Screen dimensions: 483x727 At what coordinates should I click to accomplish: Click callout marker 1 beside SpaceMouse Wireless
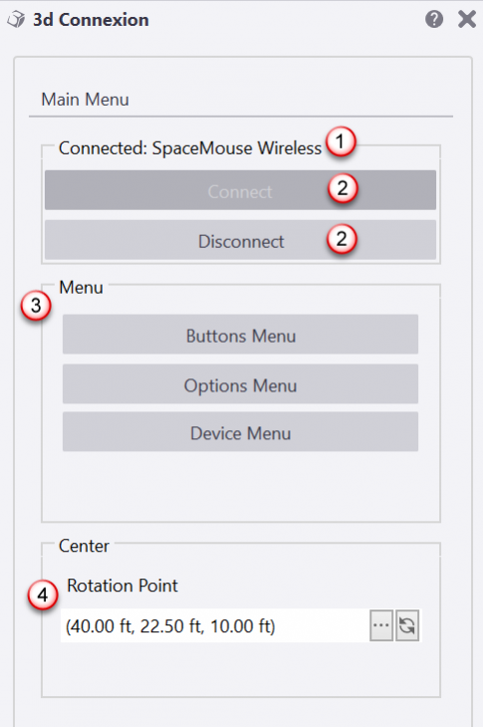pos(341,141)
